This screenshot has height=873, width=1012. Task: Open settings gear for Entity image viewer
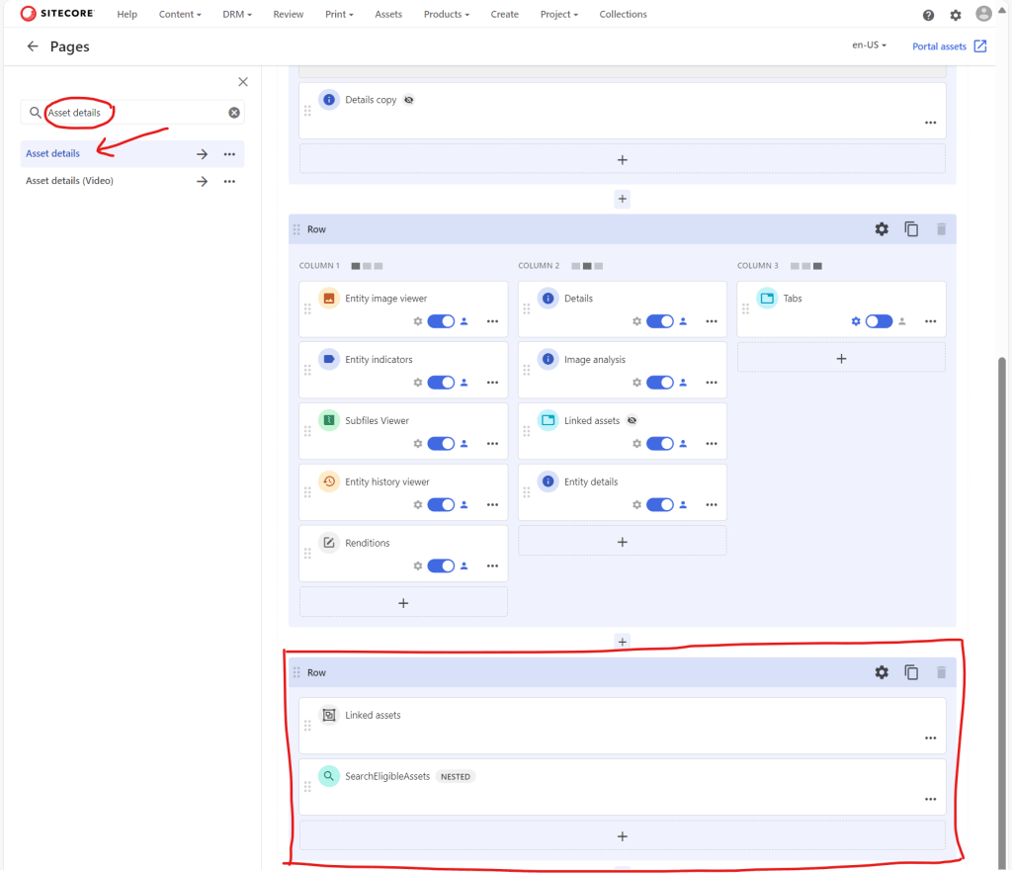pos(418,321)
